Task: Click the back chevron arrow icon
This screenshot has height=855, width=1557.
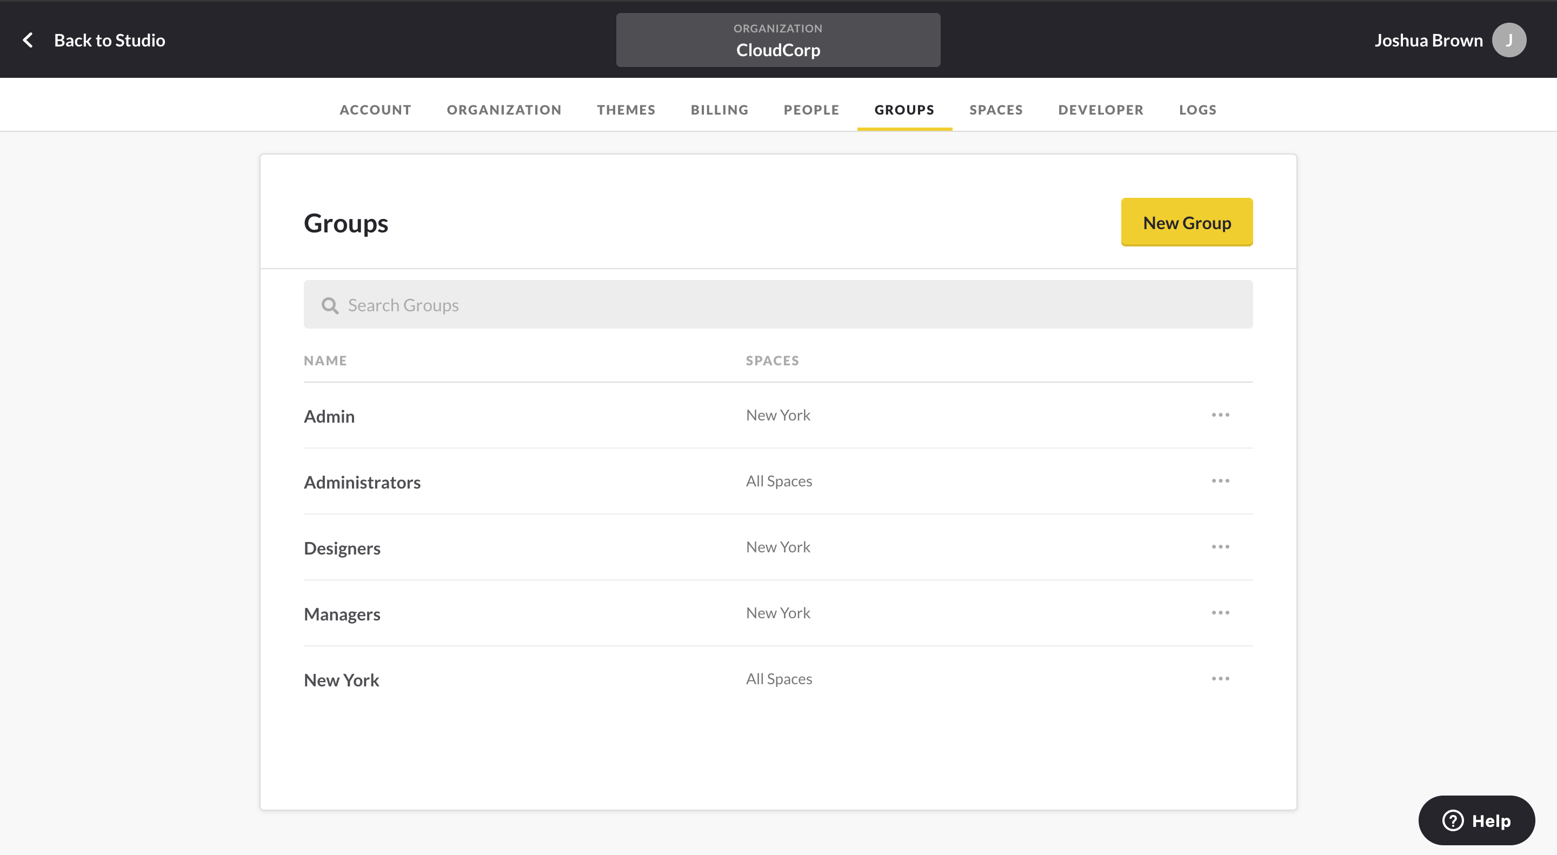Action: (x=28, y=39)
